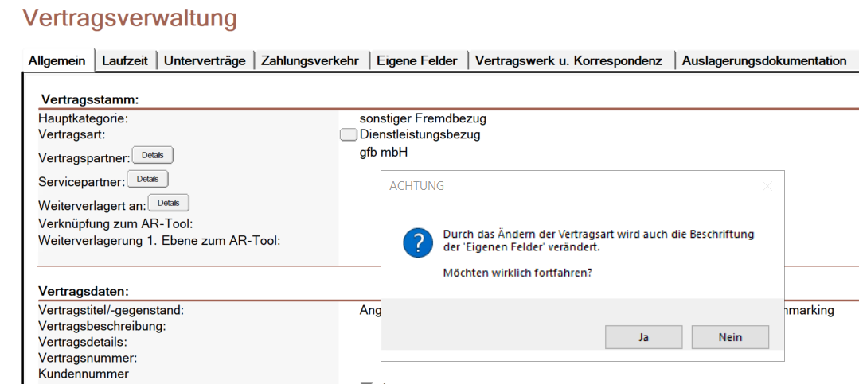Click the 'Vertragsdetails:' label
This screenshot has width=859, height=384.
(83, 343)
